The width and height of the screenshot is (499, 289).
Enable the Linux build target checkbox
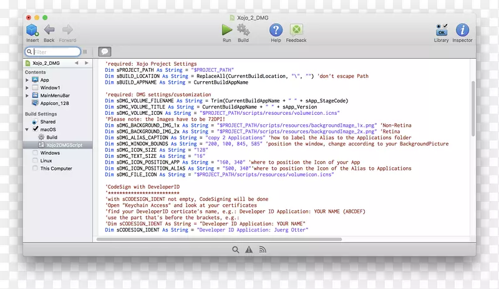pyautogui.click(x=35, y=160)
